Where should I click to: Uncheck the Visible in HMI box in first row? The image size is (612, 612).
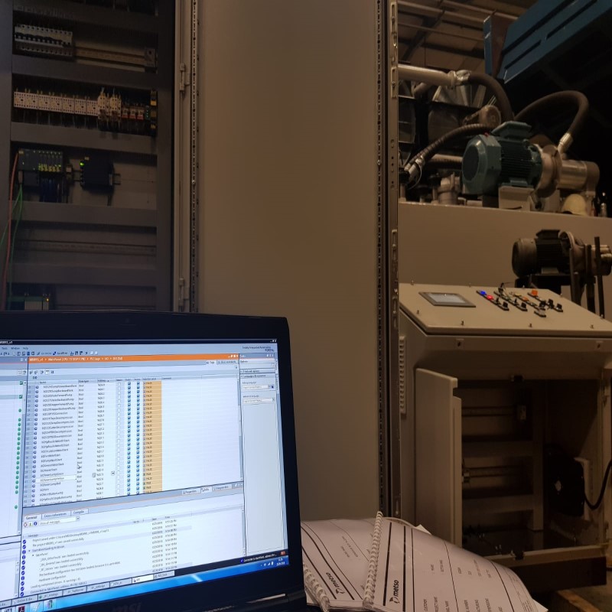(137, 386)
